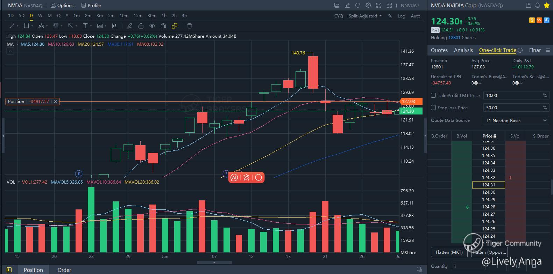Open the chart monitor icon in header
553x274 pixels.
coord(337,5)
